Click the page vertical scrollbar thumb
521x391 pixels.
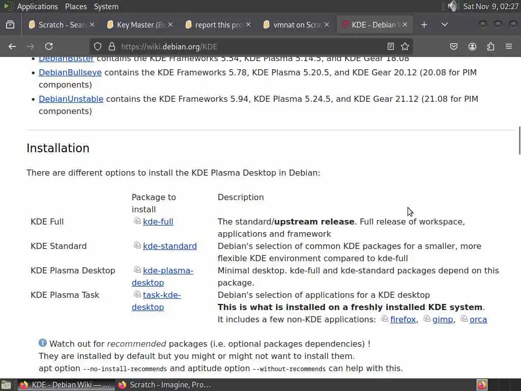click(519, 141)
